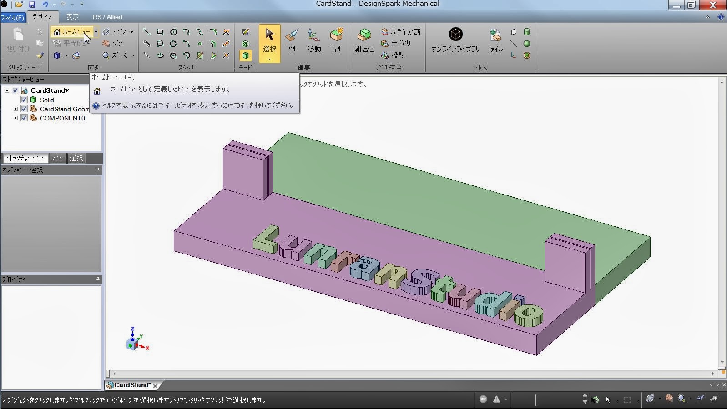Image resolution: width=727 pixels, height=409 pixels.
Task: Click the 面分割 (Split Face) button
Action: [396, 44]
